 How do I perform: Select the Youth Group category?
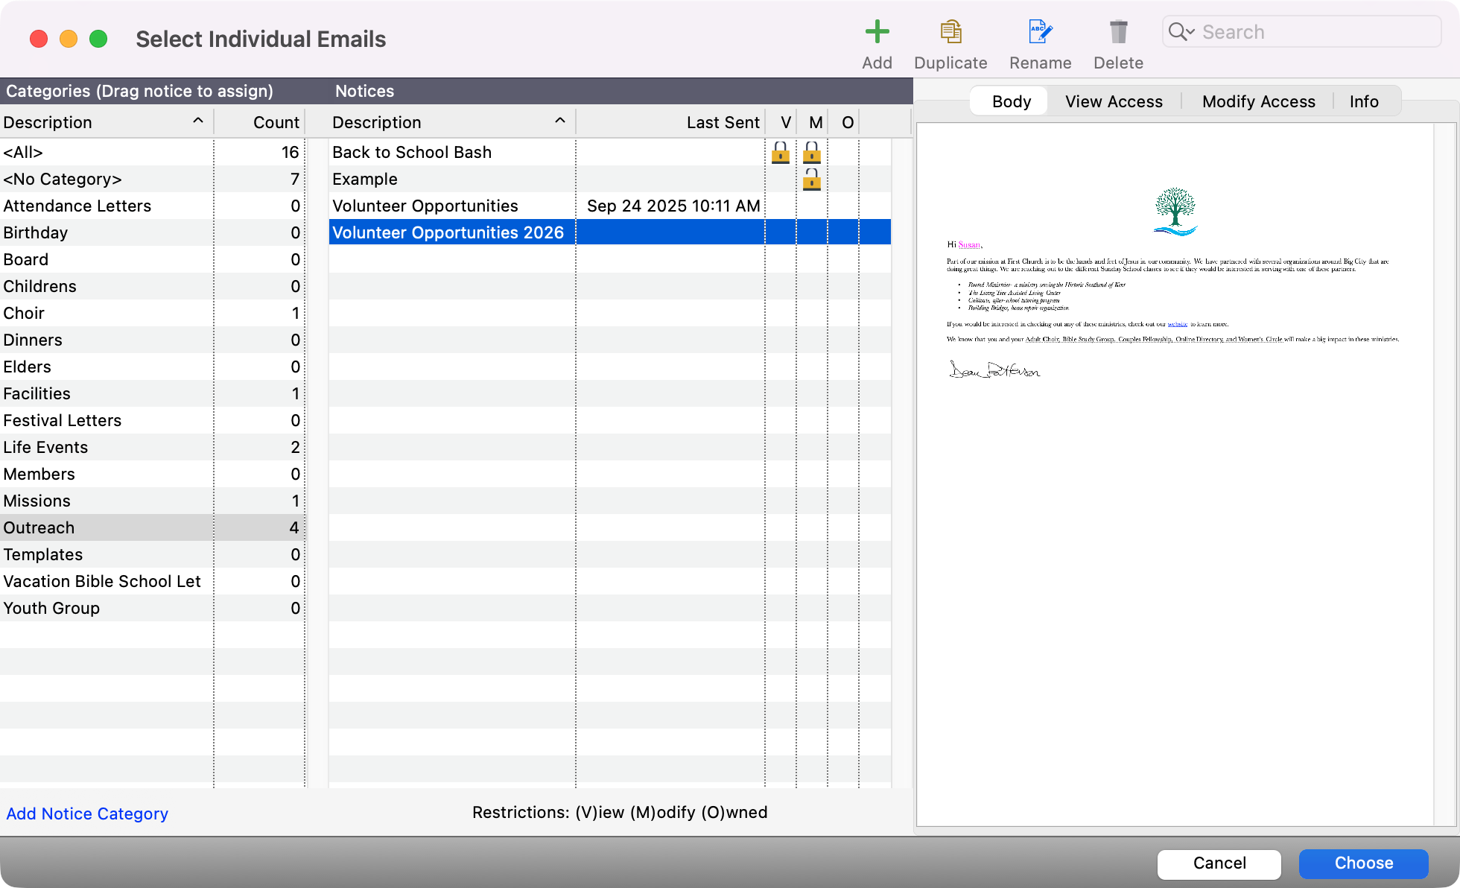pyautogui.click(x=152, y=608)
